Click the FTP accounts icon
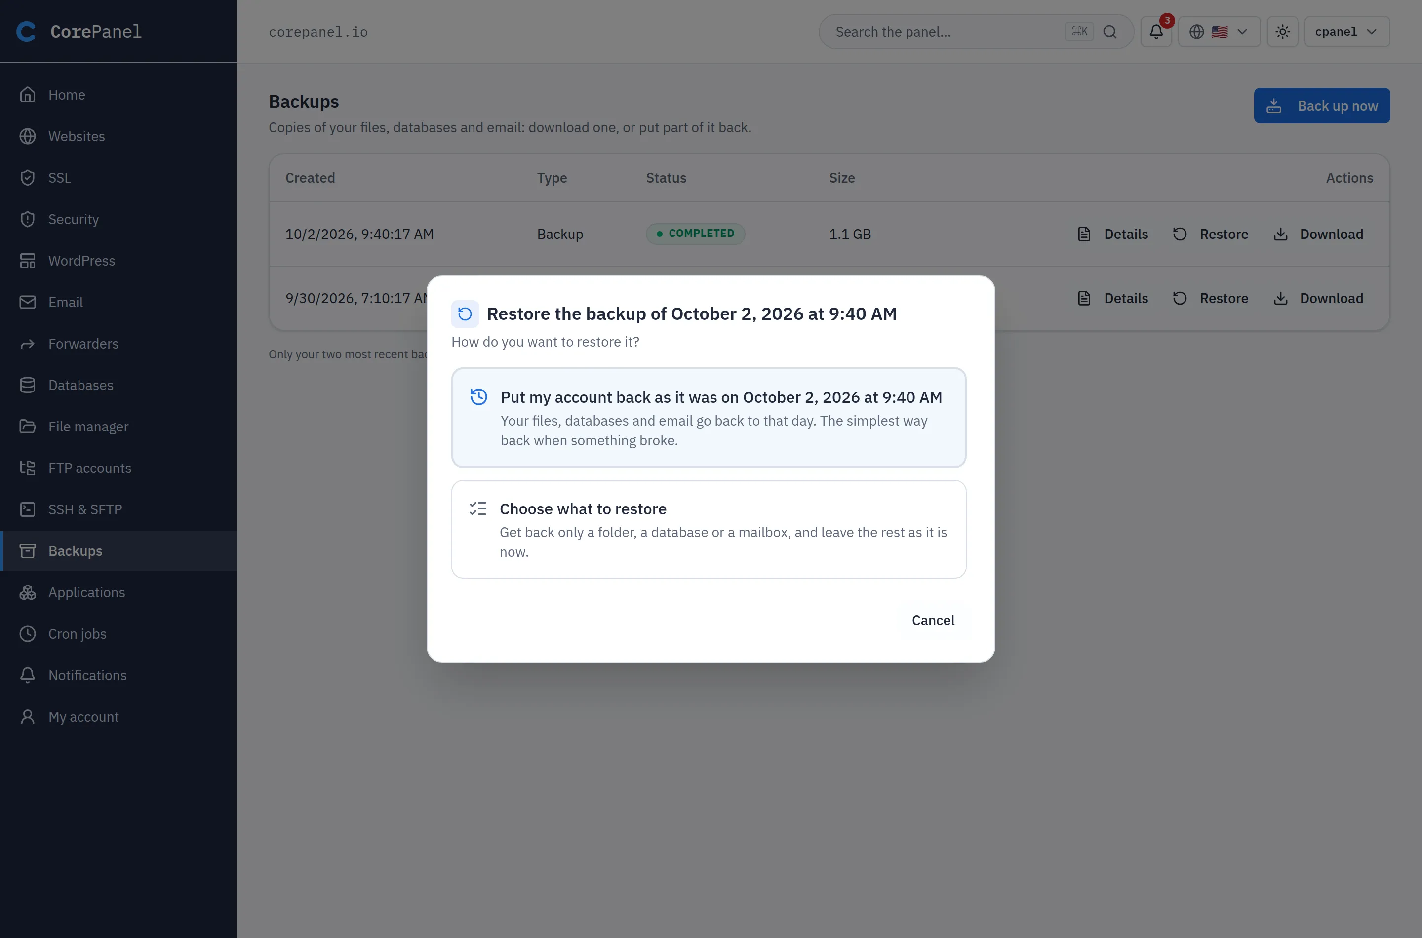This screenshot has width=1422, height=938. (x=28, y=468)
